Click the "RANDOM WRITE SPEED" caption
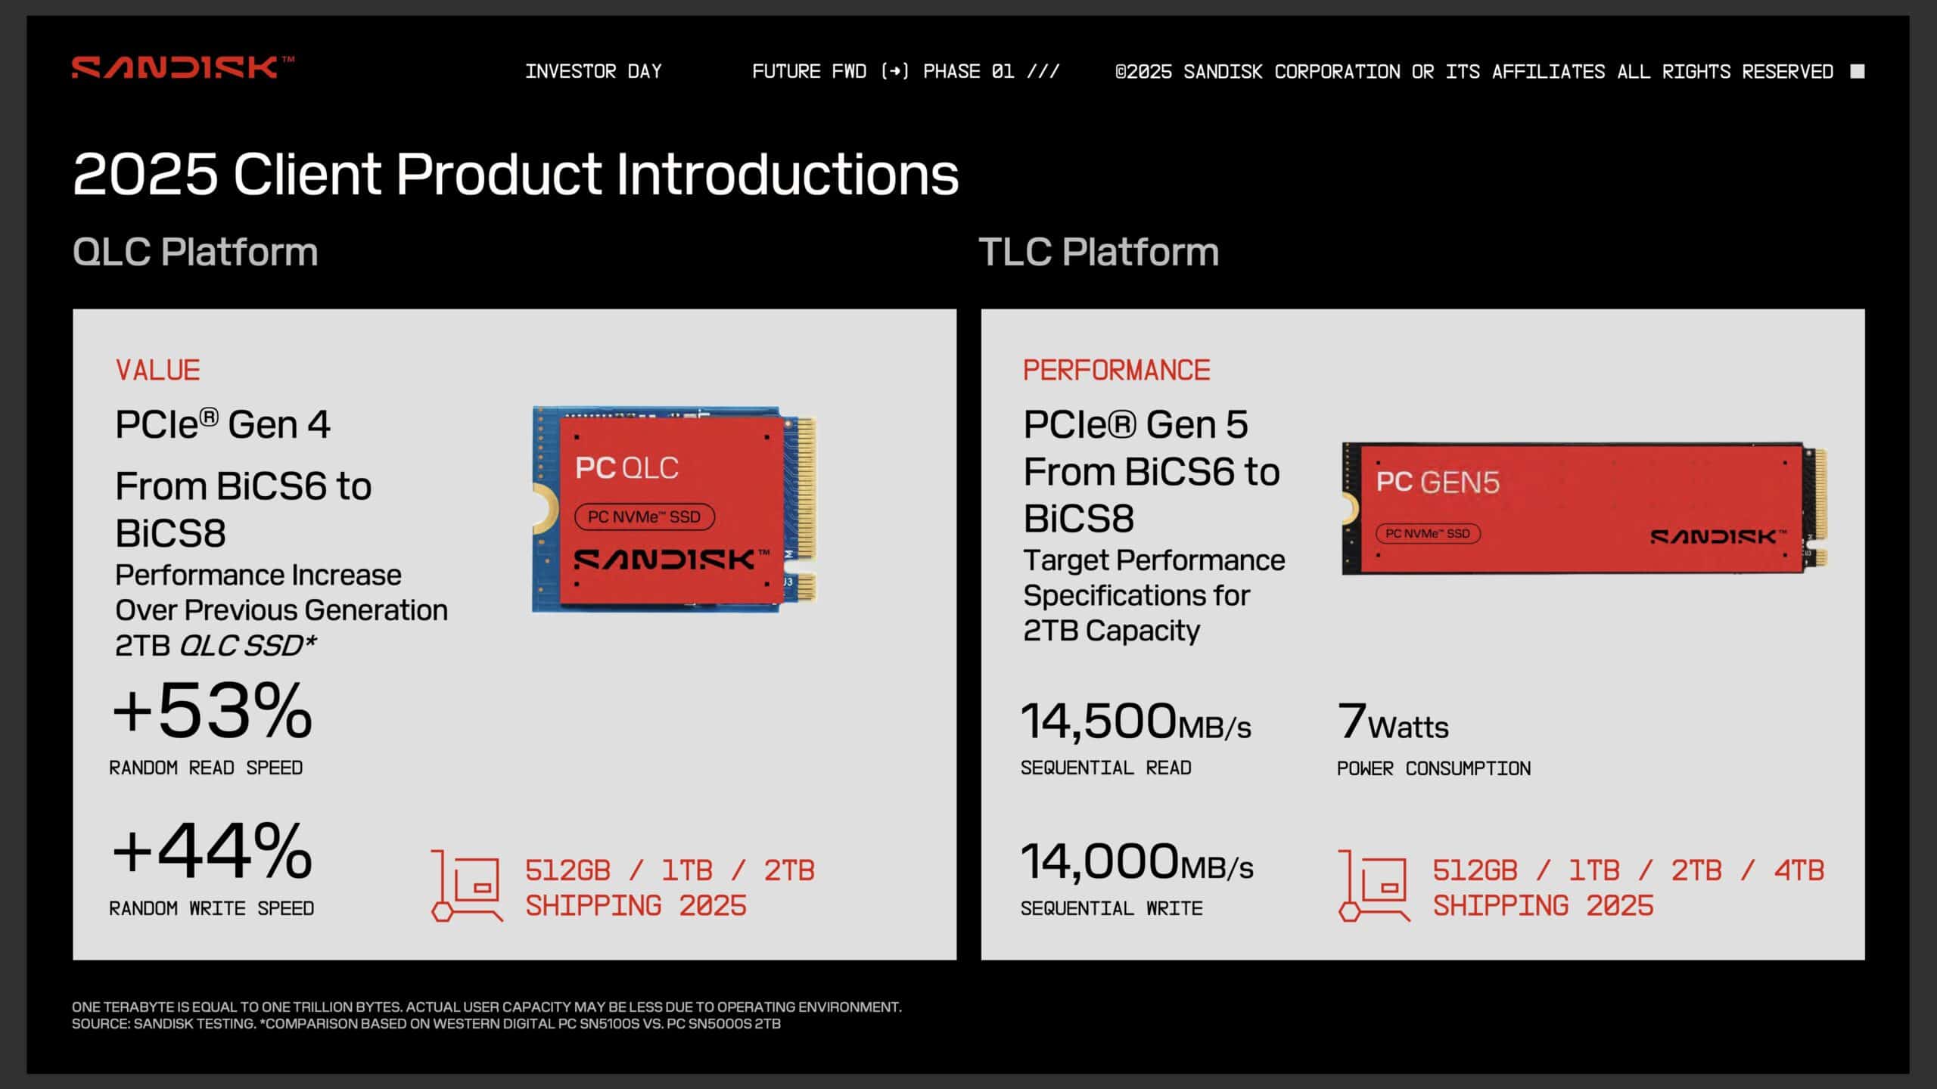The image size is (1937, 1089). click(211, 908)
